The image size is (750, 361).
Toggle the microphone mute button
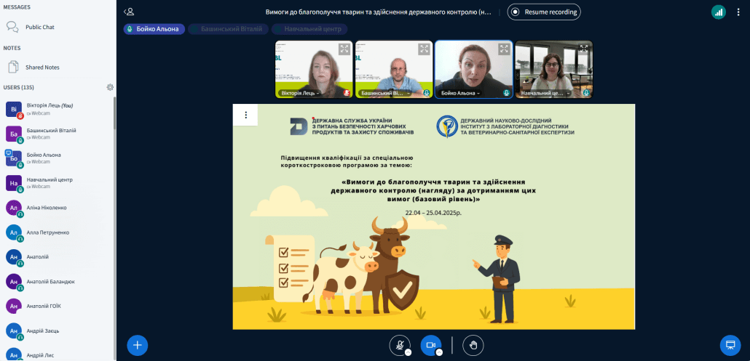pyautogui.click(x=399, y=344)
